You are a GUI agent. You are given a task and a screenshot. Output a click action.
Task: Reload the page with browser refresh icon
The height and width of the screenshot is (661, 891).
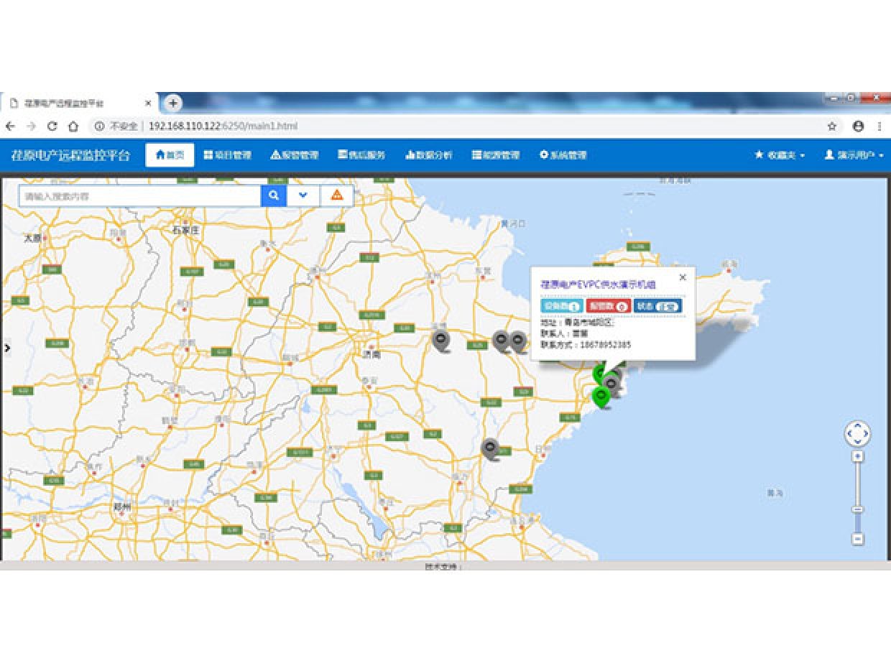pyautogui.click(x=52, y=126)
